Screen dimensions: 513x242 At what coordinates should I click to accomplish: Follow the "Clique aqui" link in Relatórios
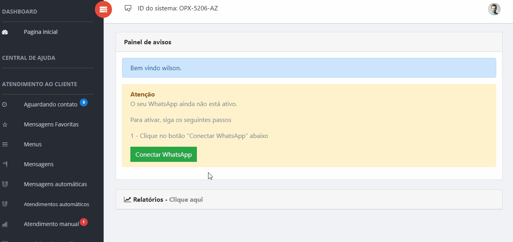click(x=186, y=199)
